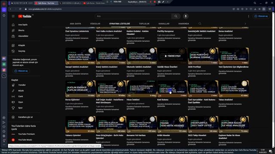Switch to the VİDEOLAR channel tab
The height and width of the screenshot is (154, 275).
pos(95,24)
